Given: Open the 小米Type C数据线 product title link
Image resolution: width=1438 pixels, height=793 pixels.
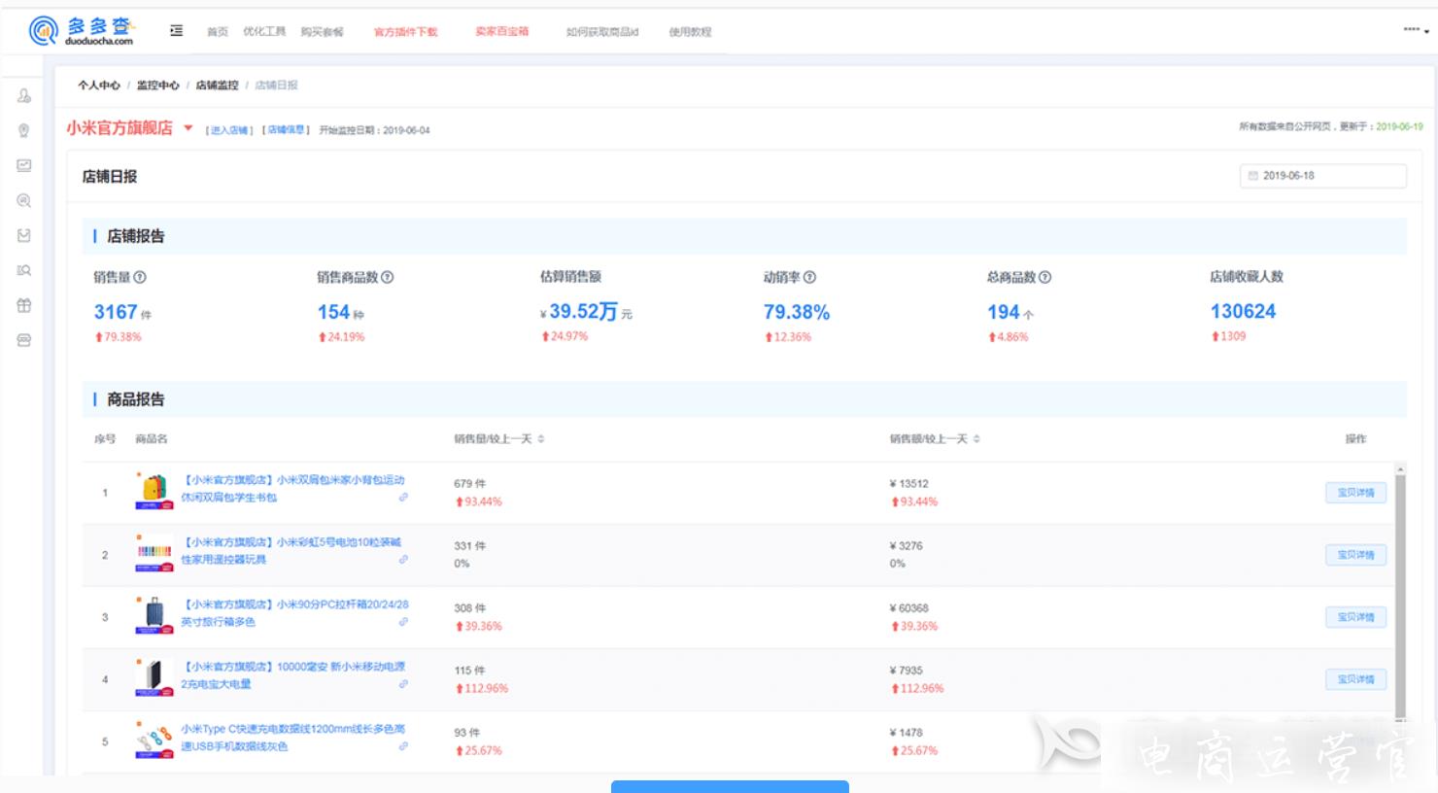Looking at the screenshot, I should [293, 738].
